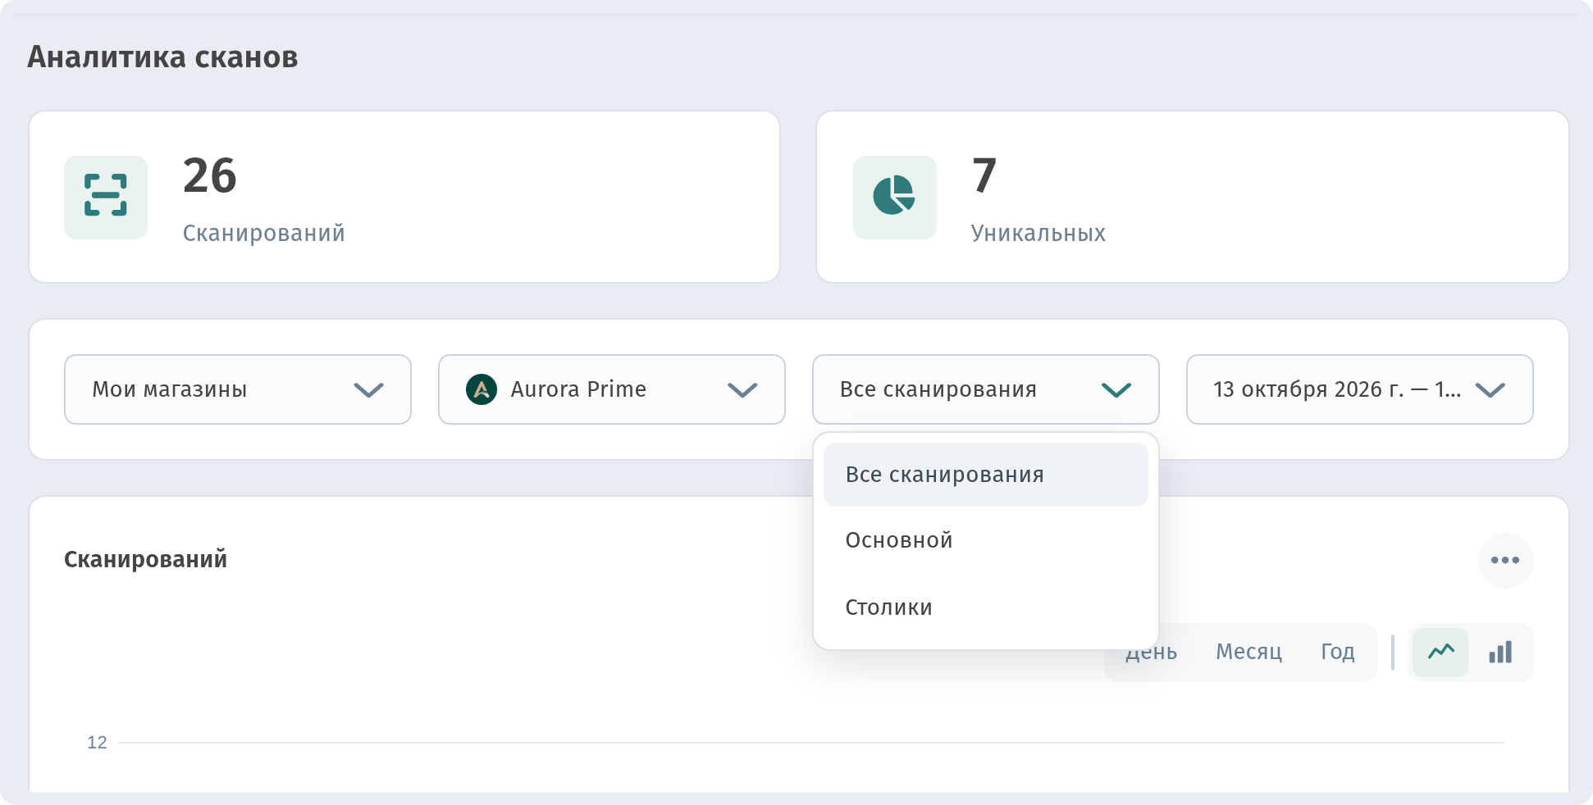Open the Мои магазины dropdown
1593x805 pixels.
coord(238,389)
